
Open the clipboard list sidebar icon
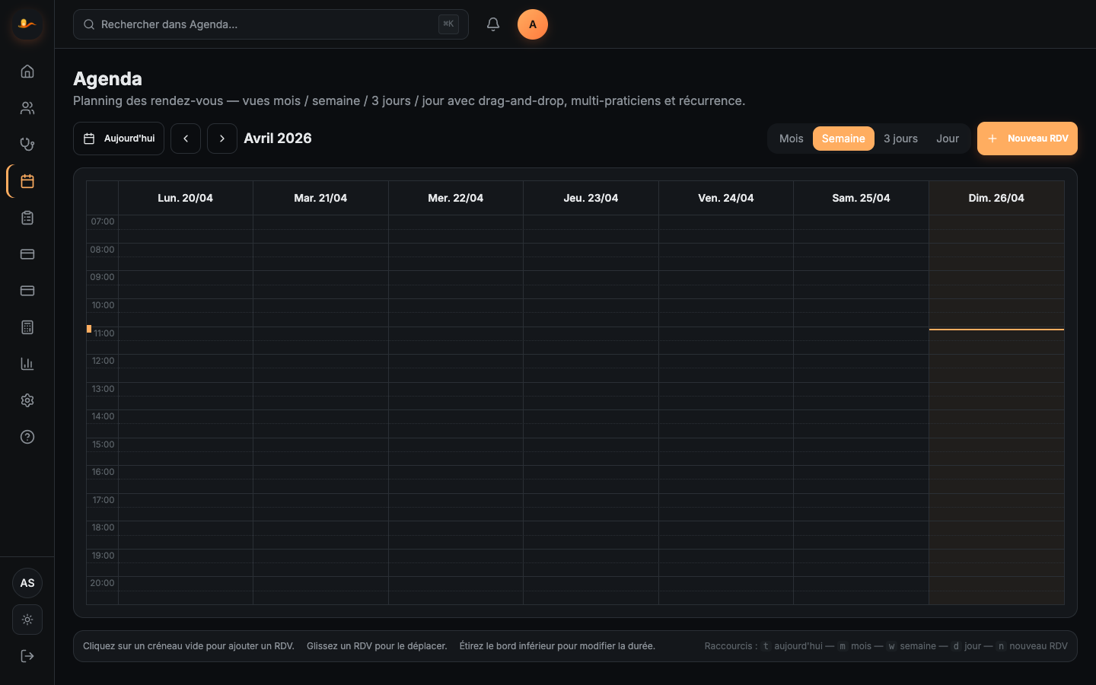click(x=27, y=218)
